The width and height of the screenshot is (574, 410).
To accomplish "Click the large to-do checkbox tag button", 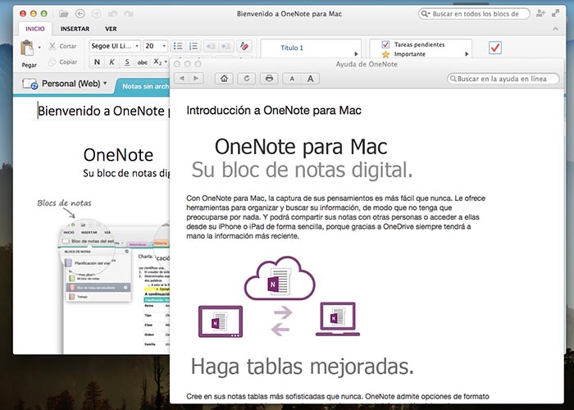I will pyautogui.click(x=495, y=48).
